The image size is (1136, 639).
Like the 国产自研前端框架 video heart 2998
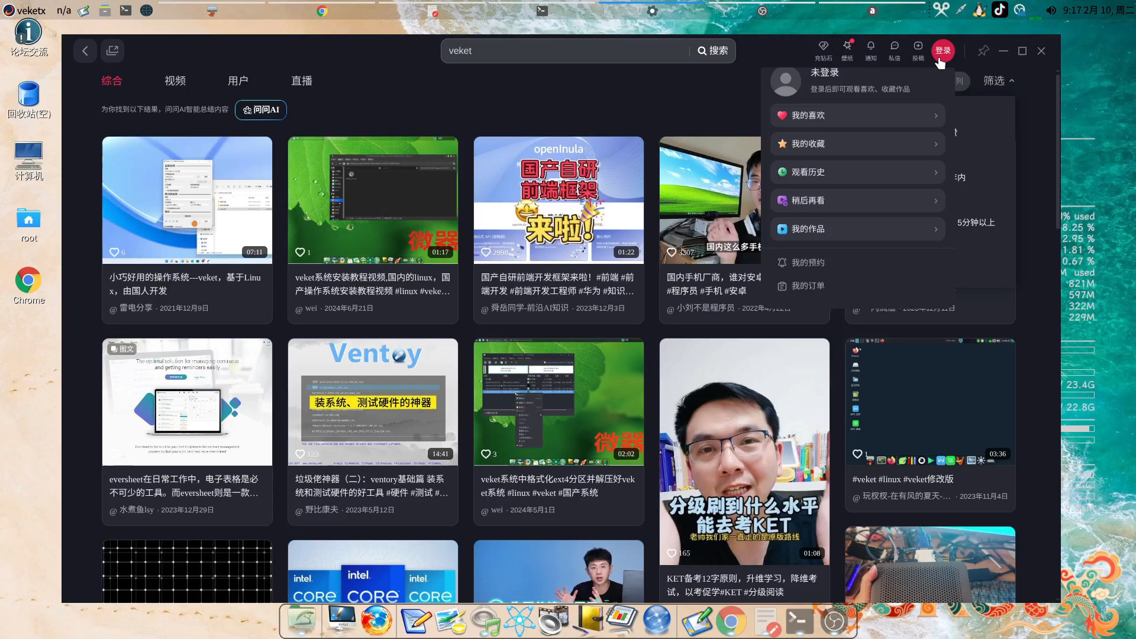click(486, 252)
